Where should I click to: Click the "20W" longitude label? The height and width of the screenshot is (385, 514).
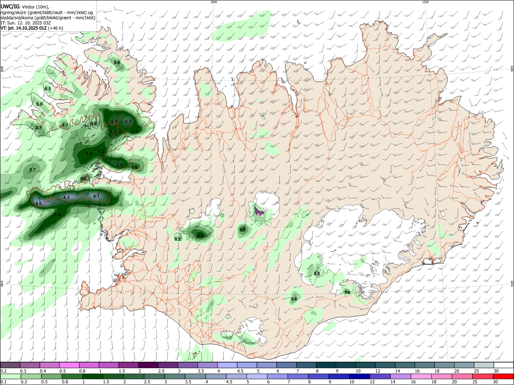click(214, 2)
